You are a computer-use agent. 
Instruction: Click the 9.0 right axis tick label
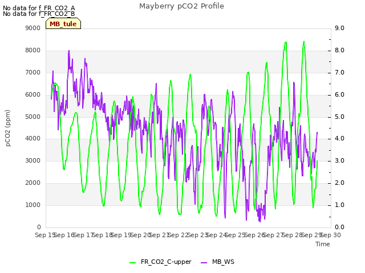click(339, 28)
